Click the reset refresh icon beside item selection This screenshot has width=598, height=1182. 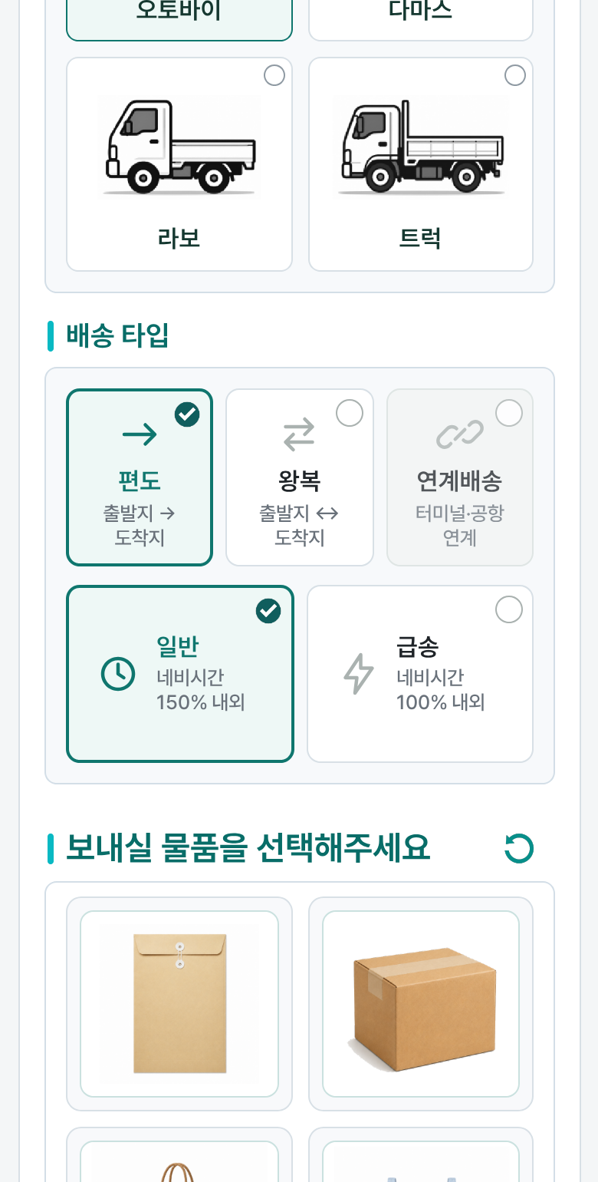(x=519, y=849)
